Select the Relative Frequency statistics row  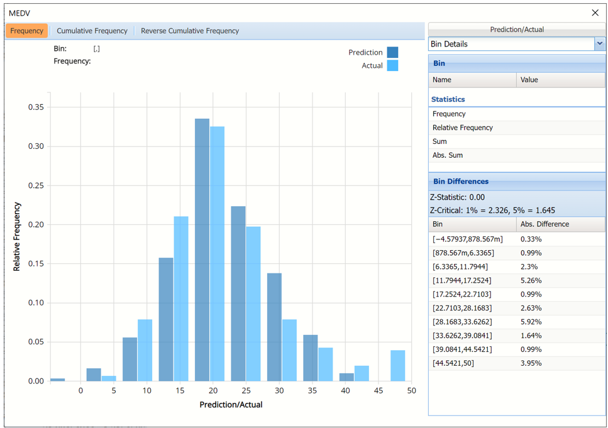(462, 128)
